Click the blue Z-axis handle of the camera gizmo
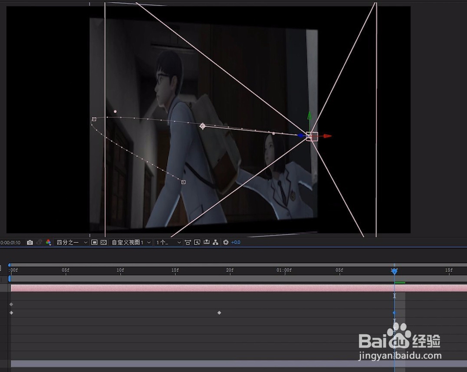 coord(301,136)
